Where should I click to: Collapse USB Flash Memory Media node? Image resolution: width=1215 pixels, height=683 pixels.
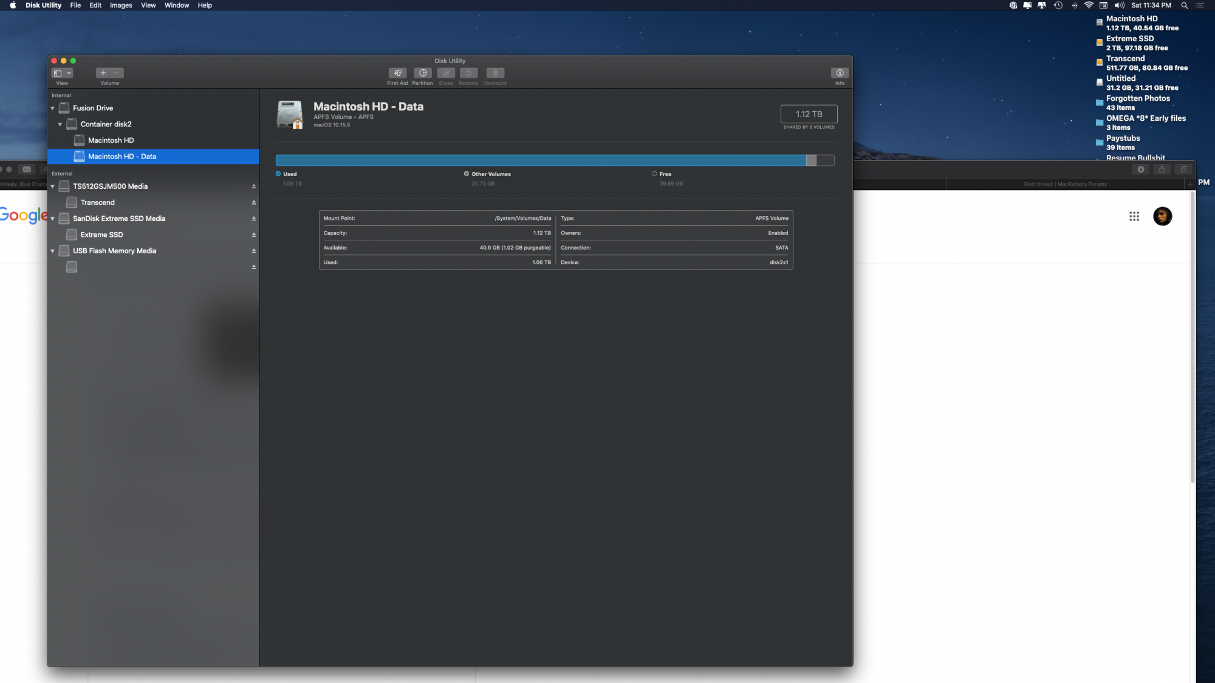pos(53,251)
